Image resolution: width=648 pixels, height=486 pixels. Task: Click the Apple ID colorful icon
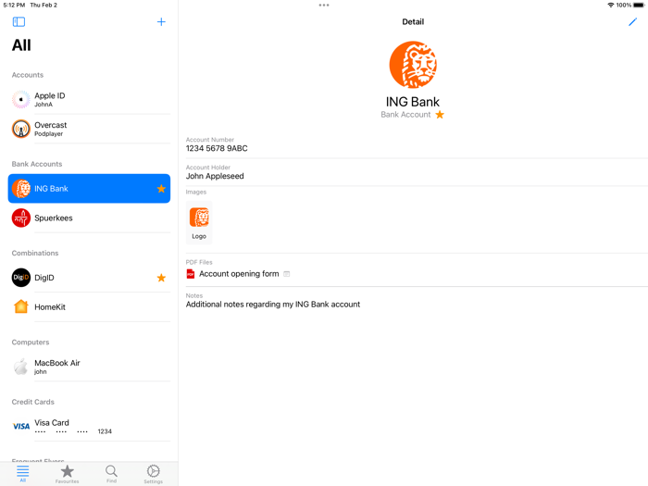[20, 99]
